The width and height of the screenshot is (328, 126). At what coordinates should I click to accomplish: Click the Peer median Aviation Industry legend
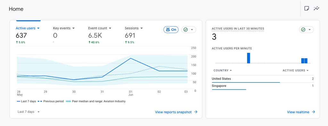pyautogui.click(x=95, y=101)
